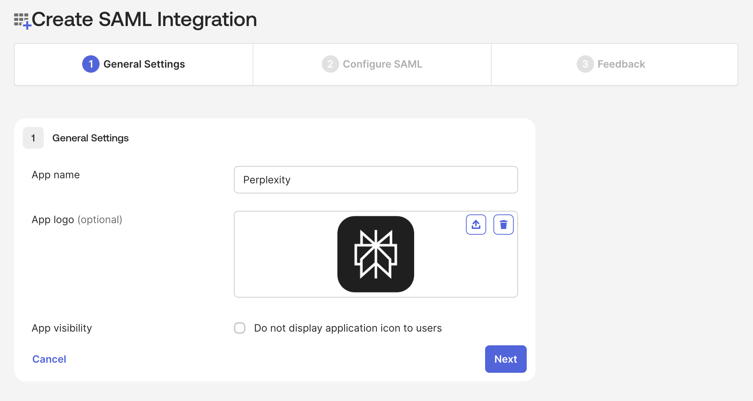Image resolution: width=753 pixels, height=401 pixels.
Task: Click the gray section number 1 badge
Action: click(x=33, y=138)
